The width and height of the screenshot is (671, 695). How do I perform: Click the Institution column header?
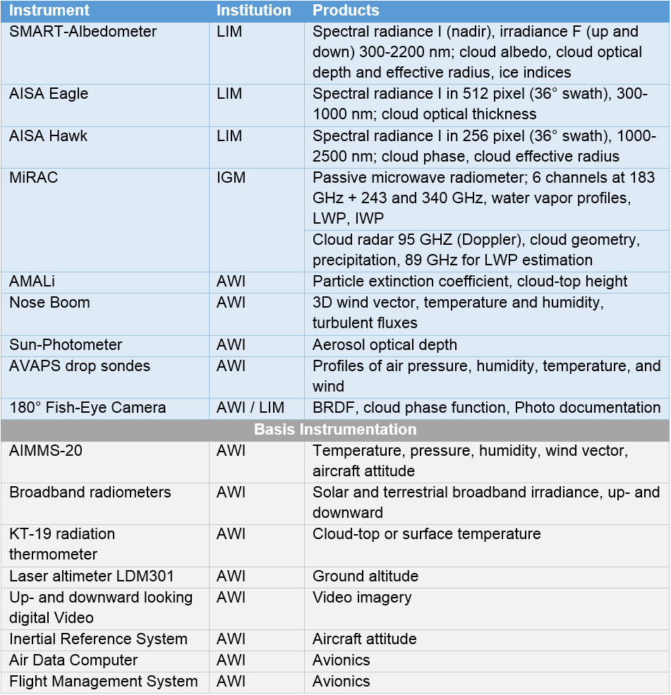coord(253,11)
